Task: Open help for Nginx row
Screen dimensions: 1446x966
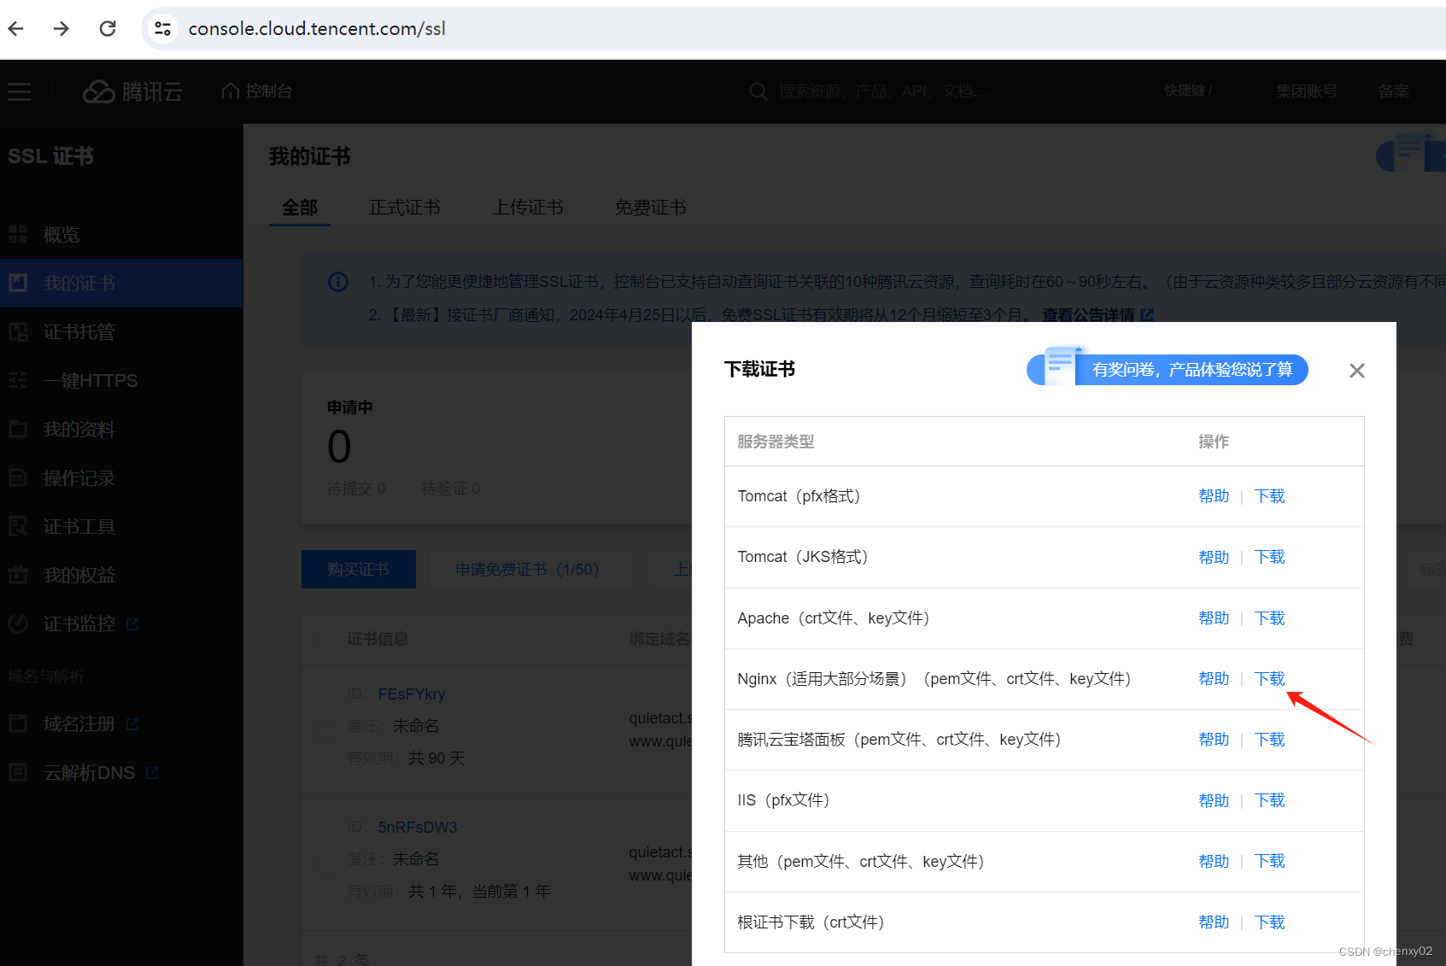Action: click(1214, 679)
